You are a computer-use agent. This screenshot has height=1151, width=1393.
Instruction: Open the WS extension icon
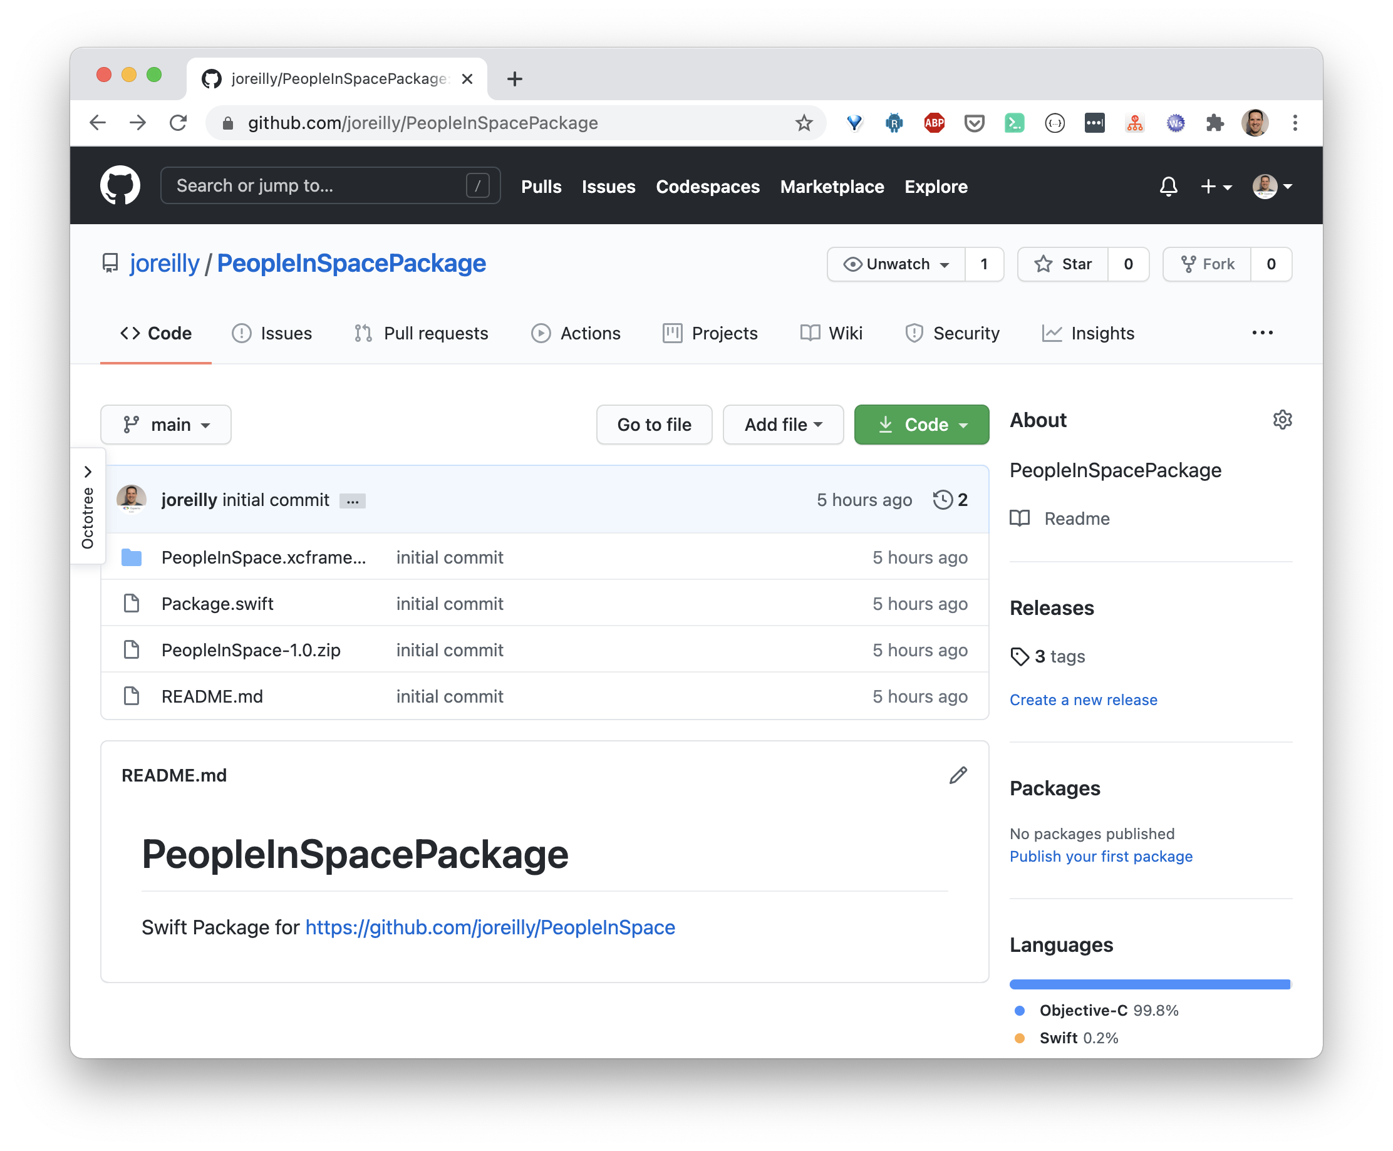point(1175,123)
